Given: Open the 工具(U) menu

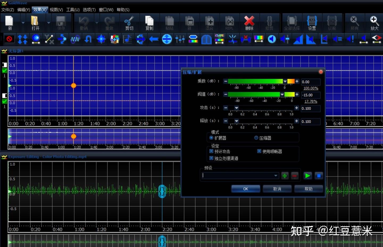Looking at the screenshot, I should click(73, 10).
